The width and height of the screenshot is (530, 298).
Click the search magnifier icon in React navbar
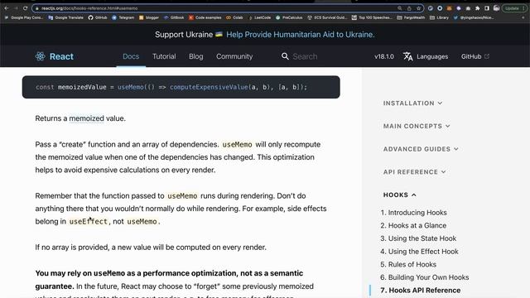click(x=285, y=56)
